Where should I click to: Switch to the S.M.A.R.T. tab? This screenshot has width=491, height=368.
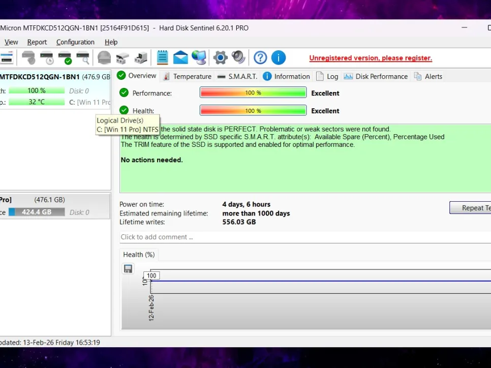click(x=237, y=76)
